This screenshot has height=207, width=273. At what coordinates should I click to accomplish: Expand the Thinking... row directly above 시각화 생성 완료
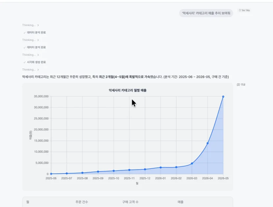[x=30, y=55]
